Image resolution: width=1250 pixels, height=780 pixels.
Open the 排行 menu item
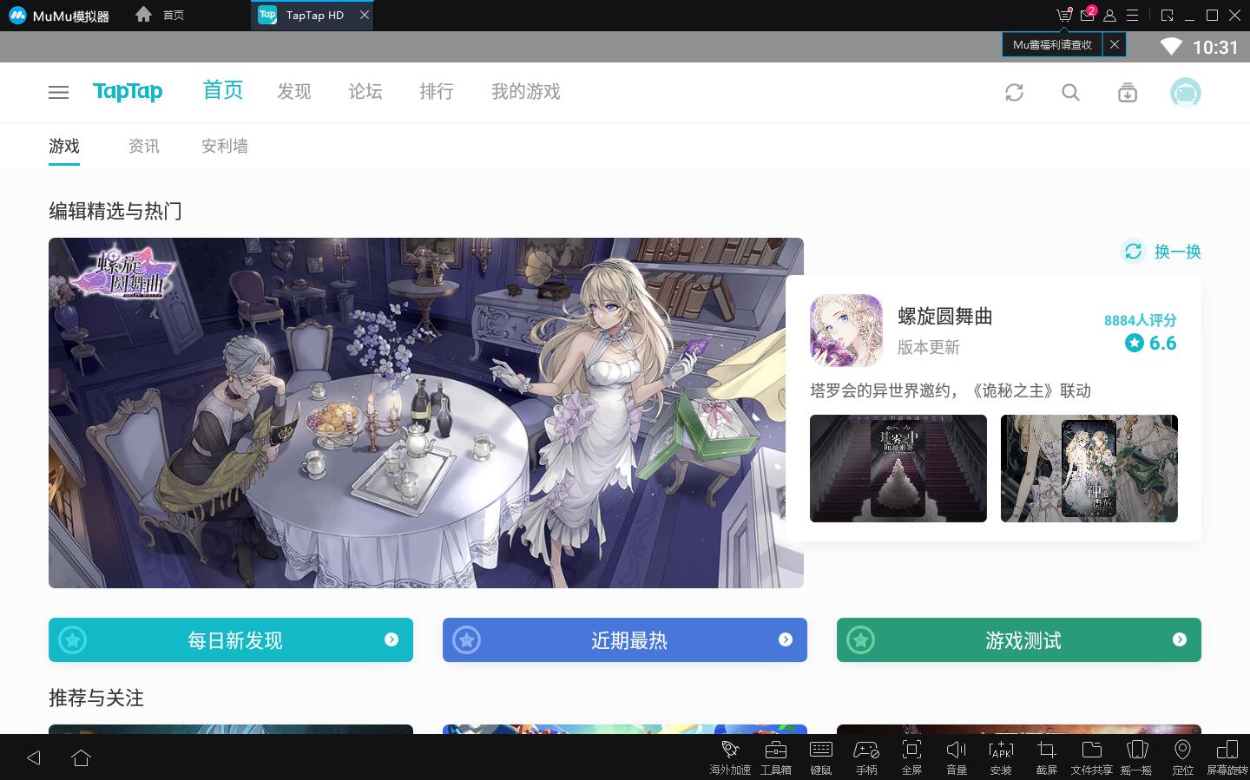click(437, 92)
